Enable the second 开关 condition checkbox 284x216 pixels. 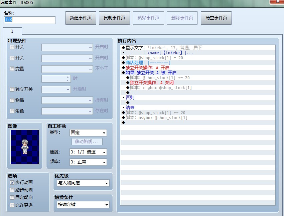[x=12, y=58]
